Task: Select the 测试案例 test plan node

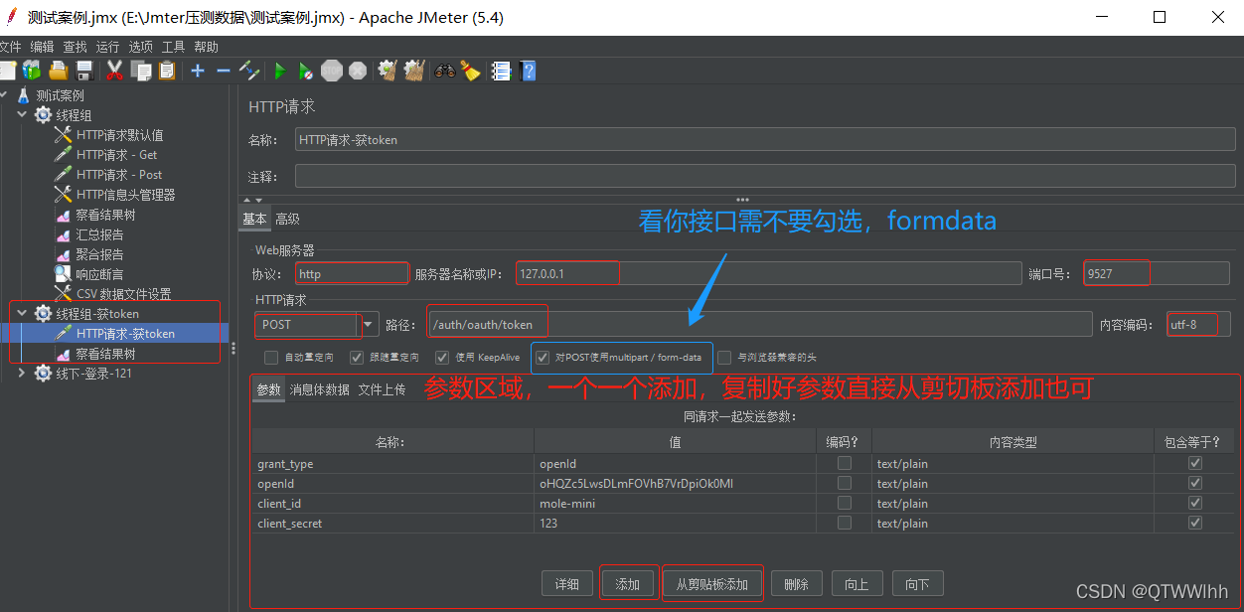Action: (x=60, y=95)
